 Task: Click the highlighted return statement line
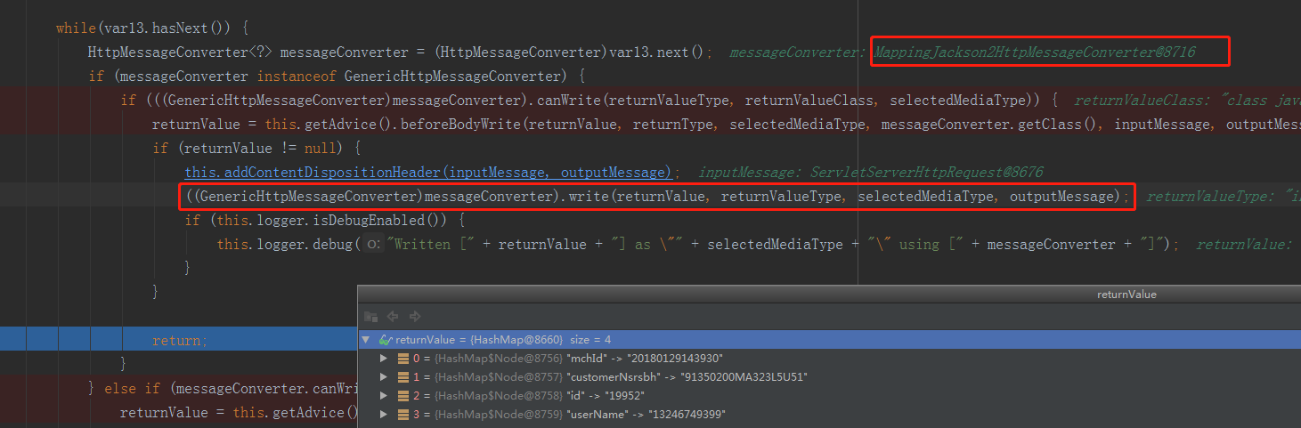coord(180,340)
